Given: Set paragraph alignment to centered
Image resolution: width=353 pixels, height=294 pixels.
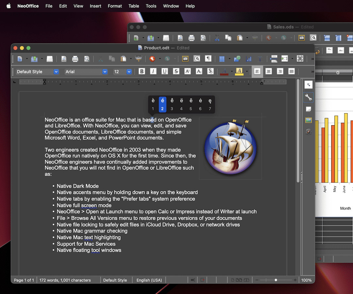Looking at the screenshot, I should [x=269, y=72].
